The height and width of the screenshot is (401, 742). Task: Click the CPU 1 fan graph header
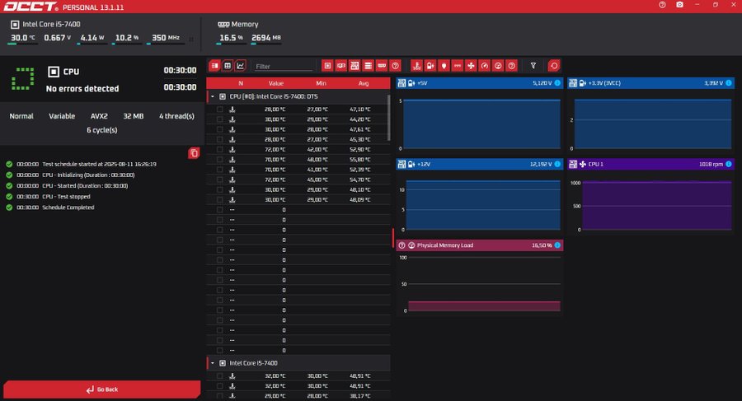651,164
